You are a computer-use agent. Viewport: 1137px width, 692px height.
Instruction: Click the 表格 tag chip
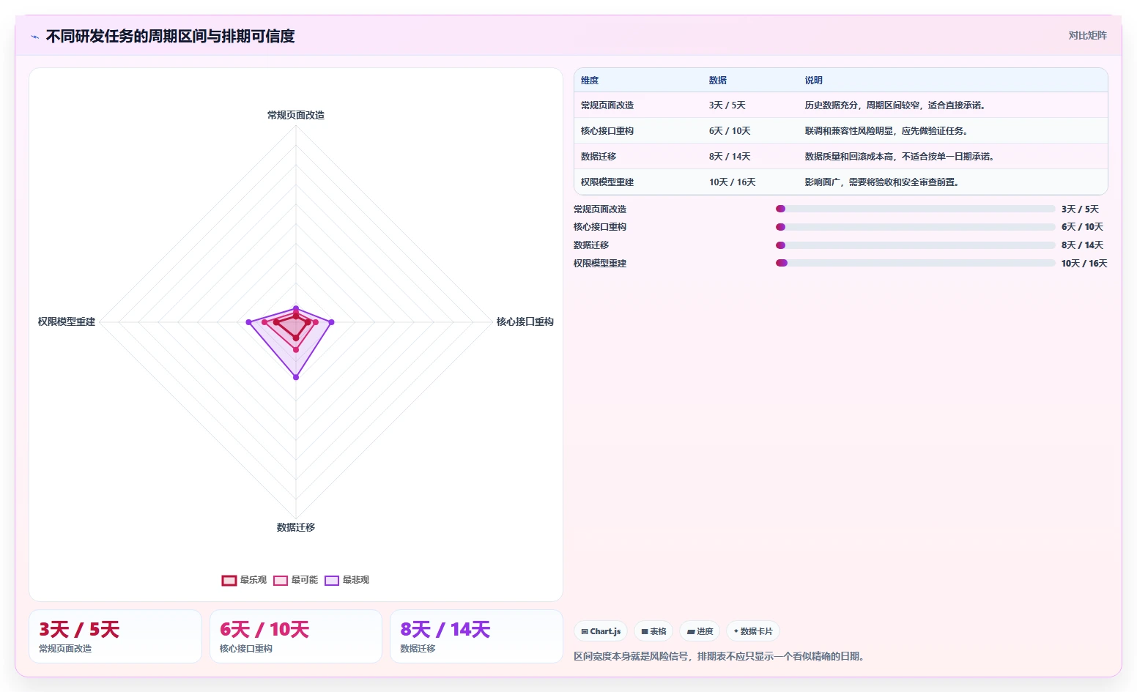click(653, 631)
